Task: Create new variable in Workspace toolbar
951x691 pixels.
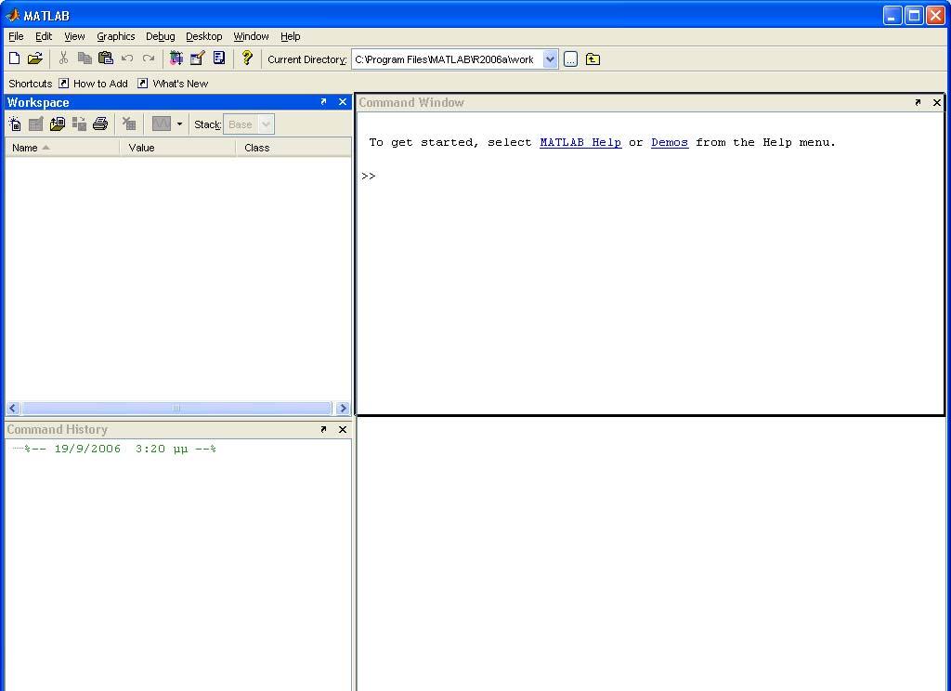Action: point(15,124)
